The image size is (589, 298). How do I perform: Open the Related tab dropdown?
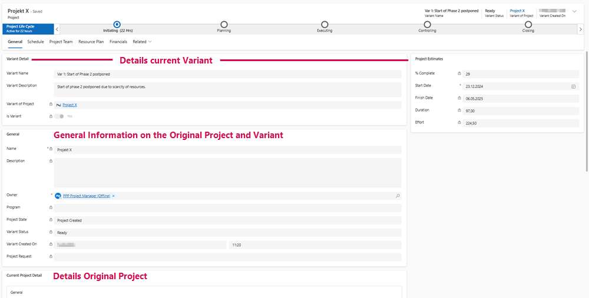[142, 42]
